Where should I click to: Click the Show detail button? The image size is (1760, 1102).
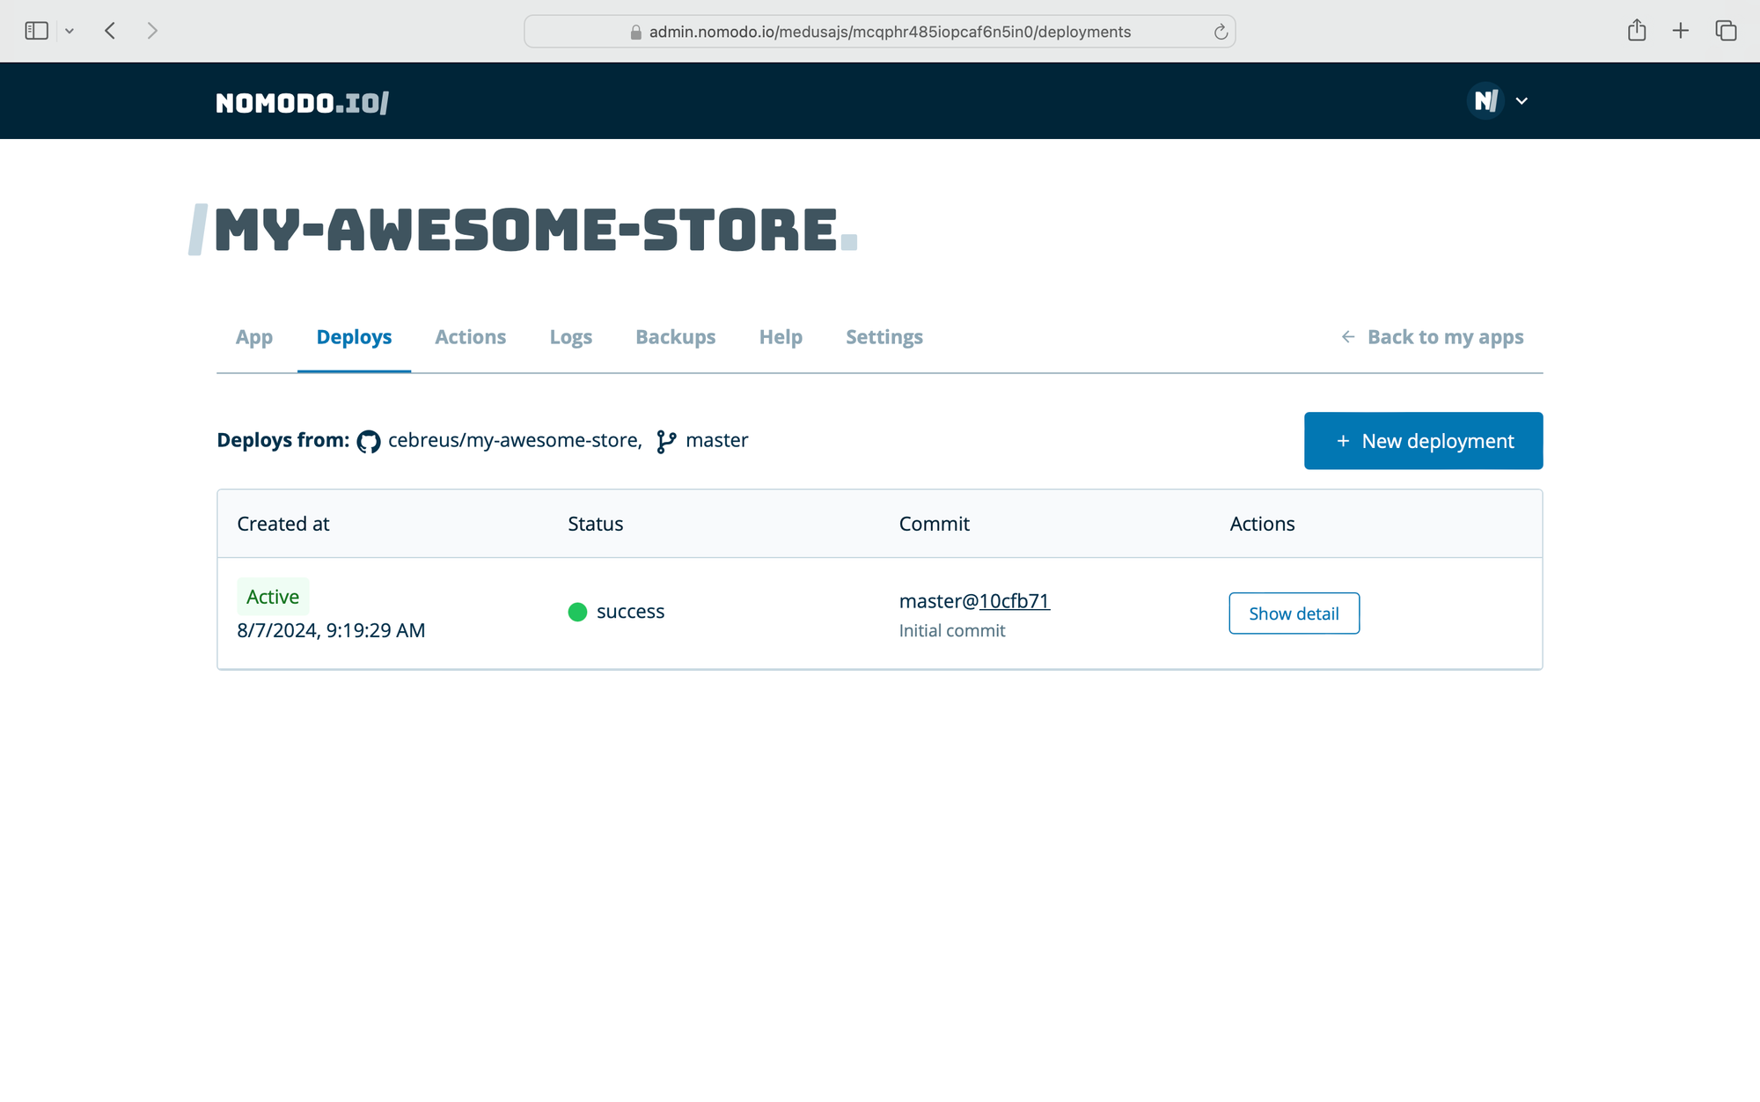point(1294,613)
